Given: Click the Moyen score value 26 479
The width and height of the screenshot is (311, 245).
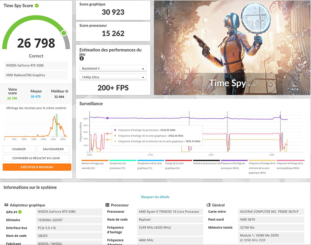Looking at the screenshot, I should click(35, 97).
